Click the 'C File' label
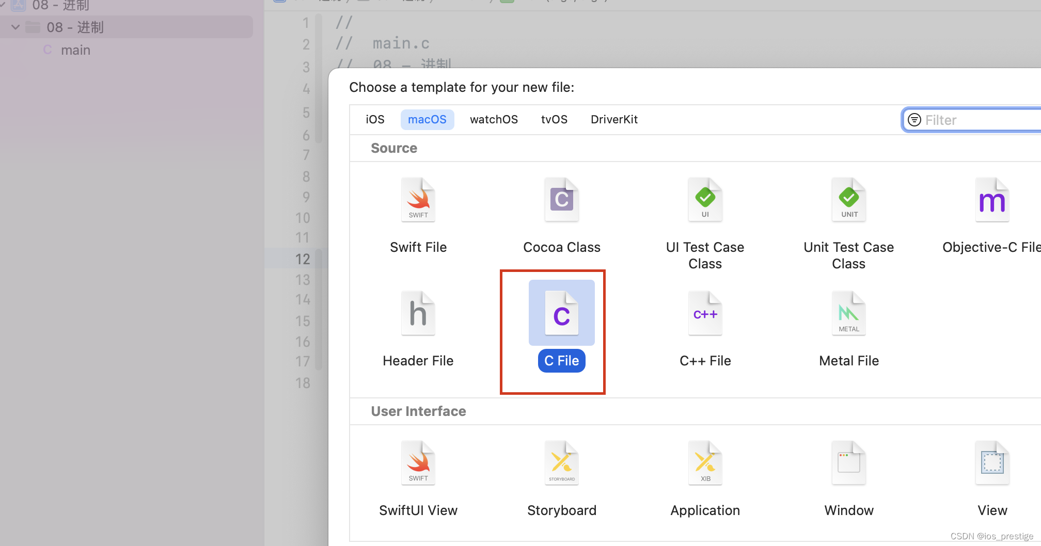Screen dimensions: 1041x546 click(562, 361)
